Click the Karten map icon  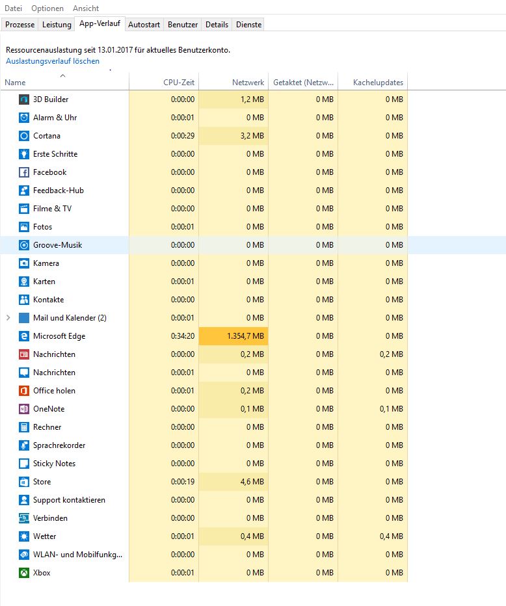pyautogui.click(x=24, y=282)
